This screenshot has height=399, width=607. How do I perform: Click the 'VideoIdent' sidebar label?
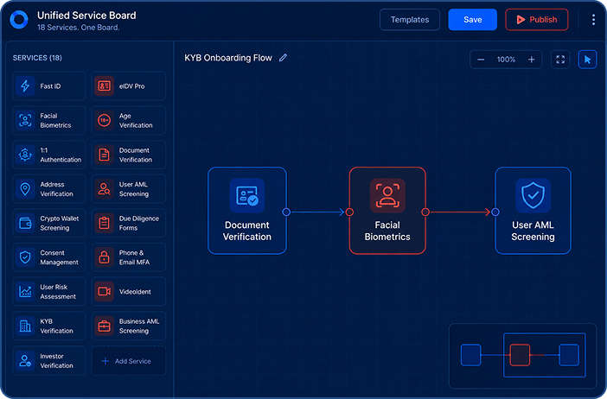click(135, 292)
